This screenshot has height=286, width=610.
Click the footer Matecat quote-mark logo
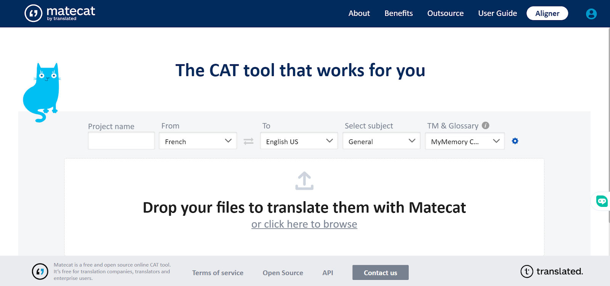(40, 272)
